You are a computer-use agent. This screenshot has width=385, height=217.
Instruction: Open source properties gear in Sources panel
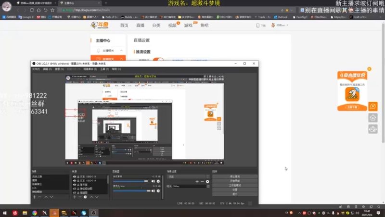point(85,197)
